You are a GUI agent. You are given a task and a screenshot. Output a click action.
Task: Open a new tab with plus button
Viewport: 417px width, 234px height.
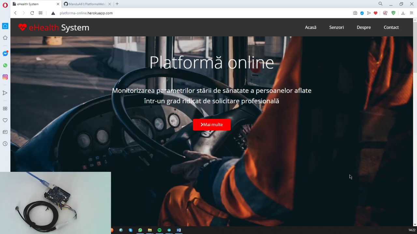click(117, 4)
